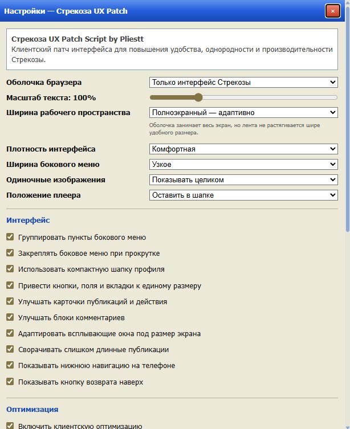Open the Ширина рабочего пространства dropdown

tap(243, 112)
